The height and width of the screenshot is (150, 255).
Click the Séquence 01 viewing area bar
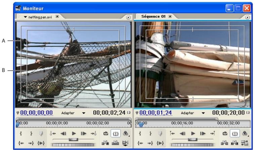[x=176, y=119]
